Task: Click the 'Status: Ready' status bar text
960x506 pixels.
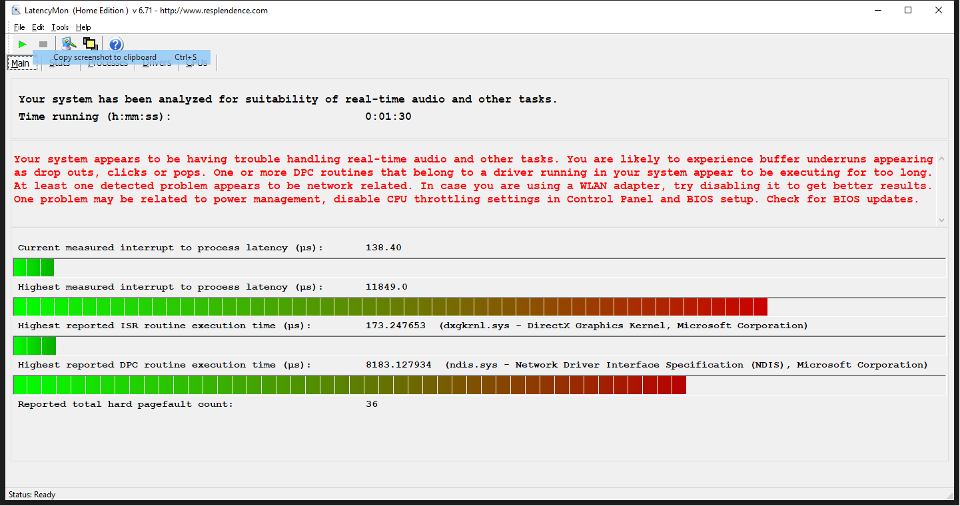Action: coord(32,495)
